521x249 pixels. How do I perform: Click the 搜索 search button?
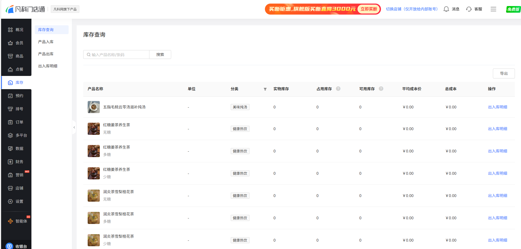point(160,54)
